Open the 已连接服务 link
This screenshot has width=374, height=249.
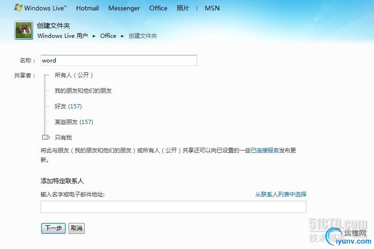click(265, 151)
